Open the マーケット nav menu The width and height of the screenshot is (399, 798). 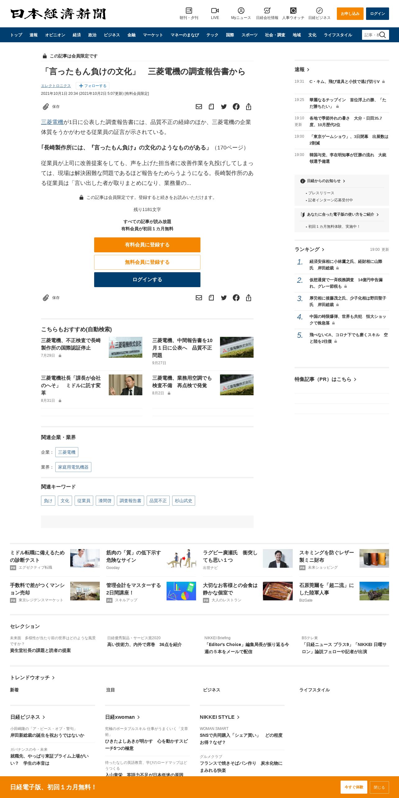coord(153,35)
